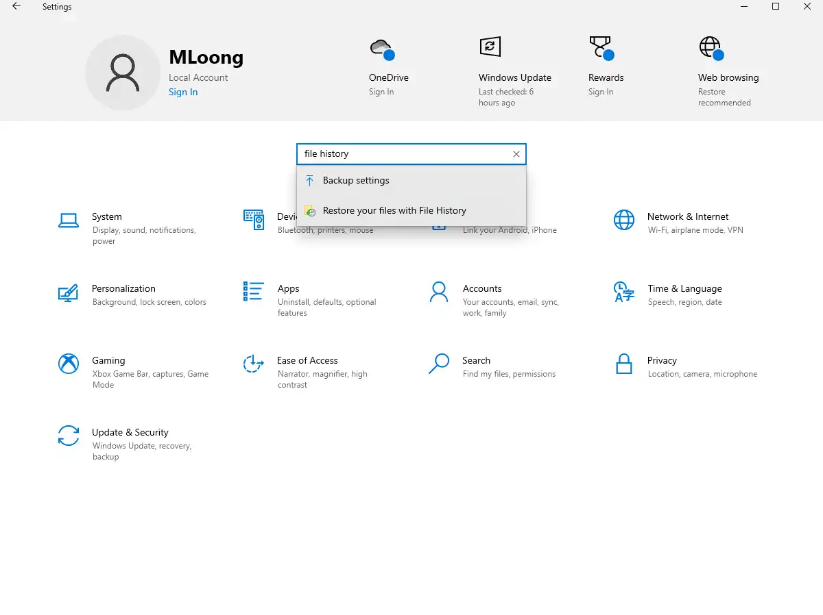The width and height of the screenshot is (823, 615).
Task: Click 'Location, camera, microphone' description
Action: [x=702, y=374]
